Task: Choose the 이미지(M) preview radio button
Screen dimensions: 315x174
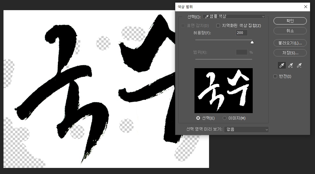Action: click(224, 118)
